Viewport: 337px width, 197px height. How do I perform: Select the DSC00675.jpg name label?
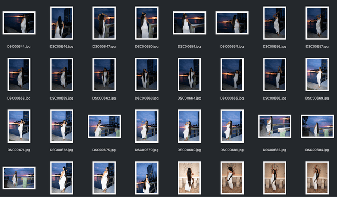coord(104,150)
